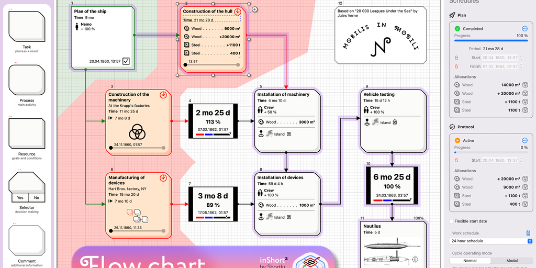Click the hull 'Wood 9000 m³' row
Screen dimensions: 536x268
[212, 29]
